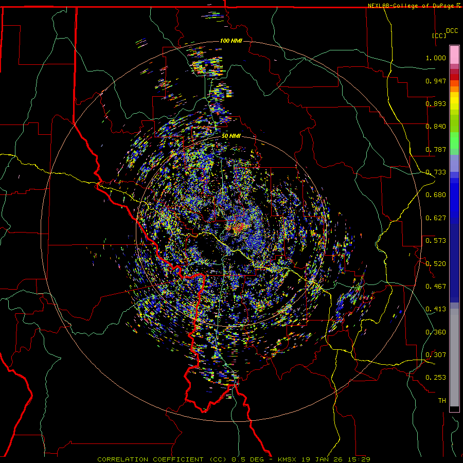Click the 0.253 legend value

436,378
